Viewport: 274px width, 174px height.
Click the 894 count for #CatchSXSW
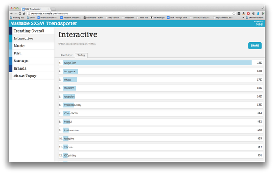pos(259,113)
